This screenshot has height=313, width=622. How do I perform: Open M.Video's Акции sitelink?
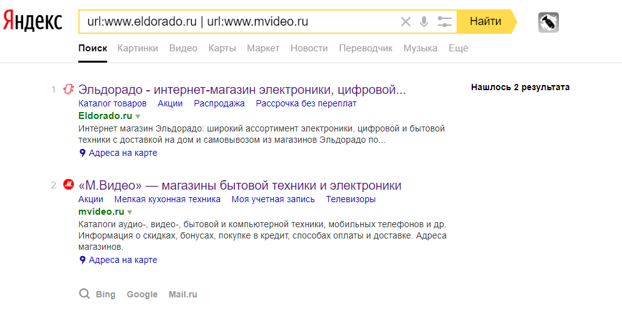(90, 199)
